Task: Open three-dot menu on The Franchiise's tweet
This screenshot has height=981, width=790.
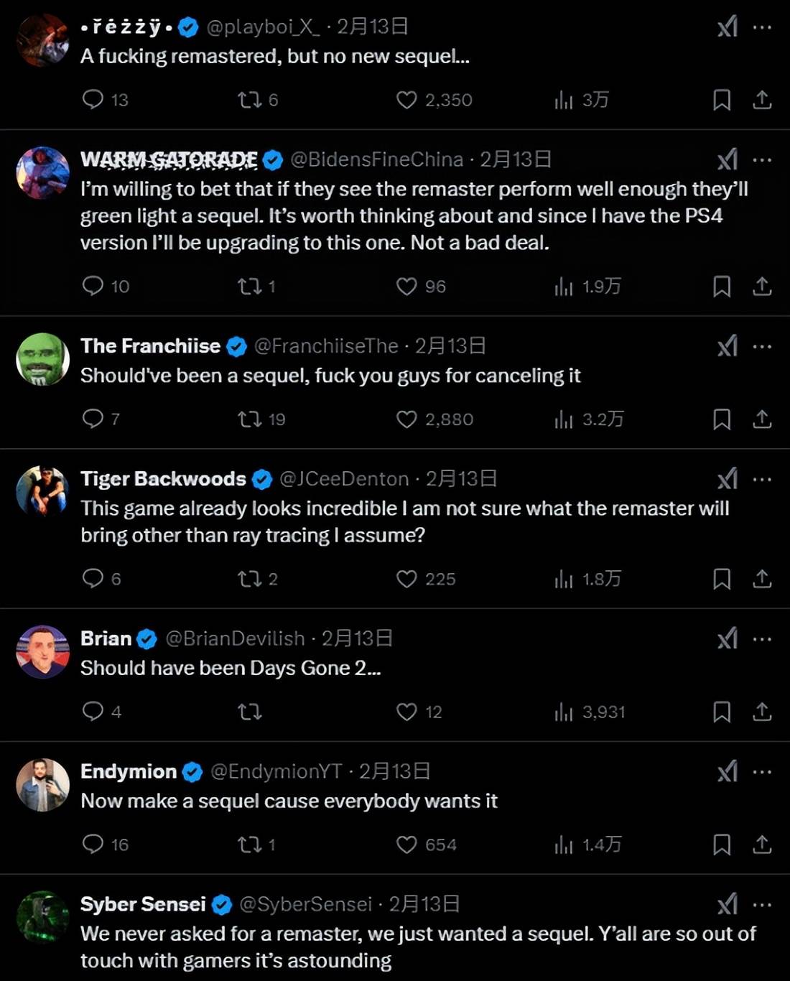Action: [x=762, y=346]
